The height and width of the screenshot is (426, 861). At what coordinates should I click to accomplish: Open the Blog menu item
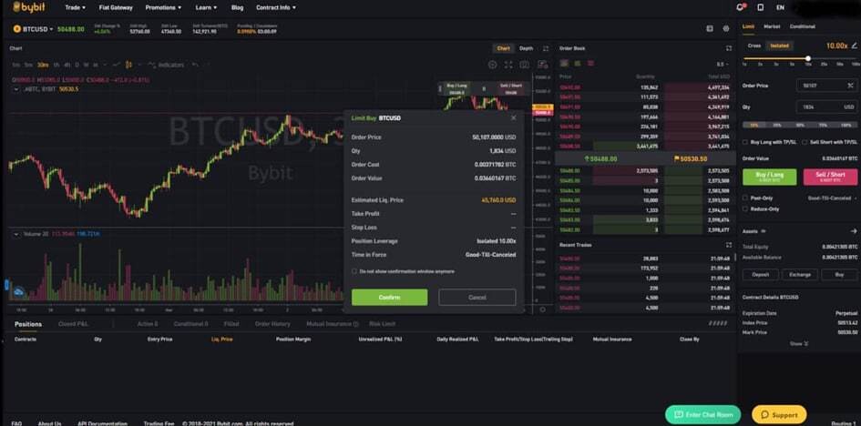click(237, 7)
